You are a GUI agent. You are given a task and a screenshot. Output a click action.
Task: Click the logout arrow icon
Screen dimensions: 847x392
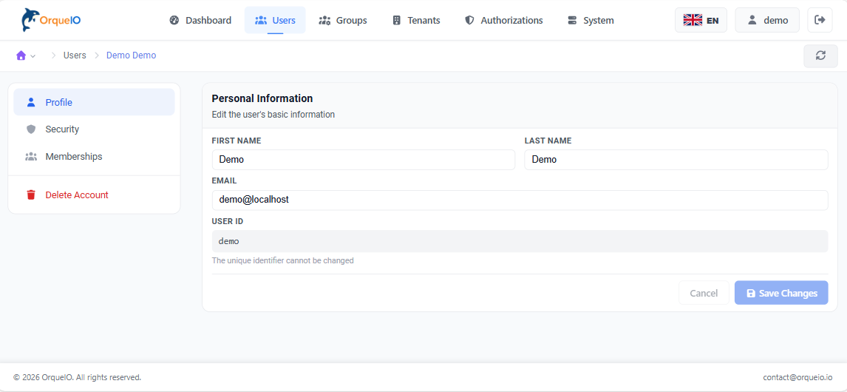[820, 20]
